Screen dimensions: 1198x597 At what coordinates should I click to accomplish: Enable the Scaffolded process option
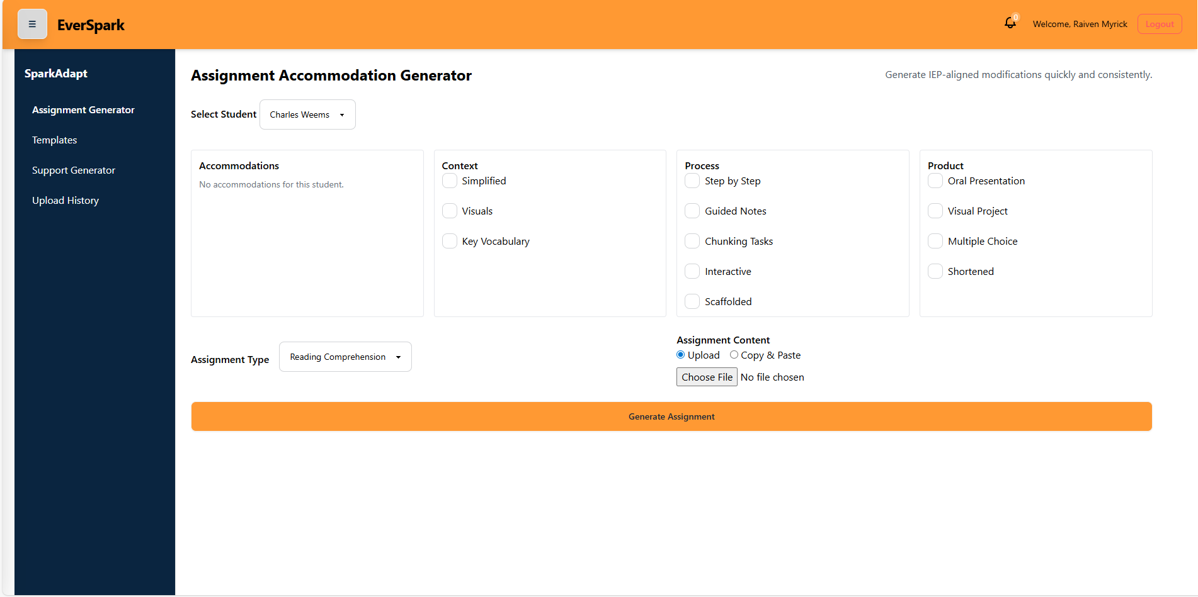(692, 301)
